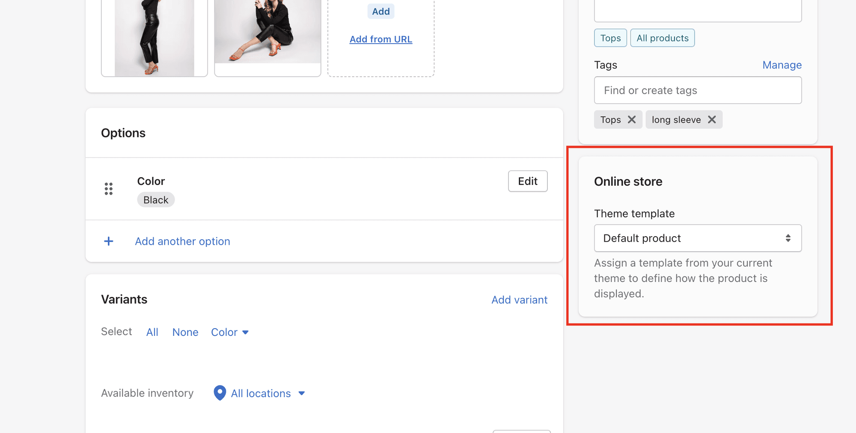The width and height of the screenshot is (856, 433).
Task: Open the Theme template dropdown
Action: coord(698,238)
